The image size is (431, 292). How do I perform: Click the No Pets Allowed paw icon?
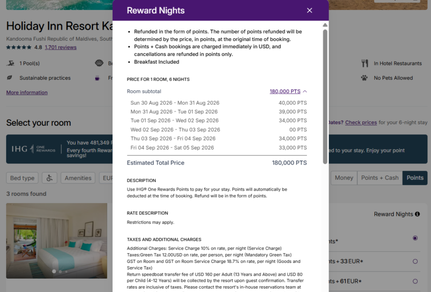click(364, 78)
